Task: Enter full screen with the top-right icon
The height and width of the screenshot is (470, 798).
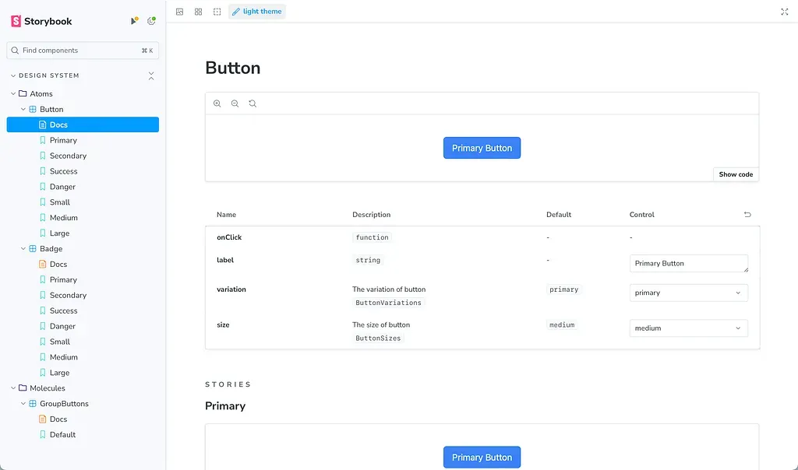Action: point(784,12)
